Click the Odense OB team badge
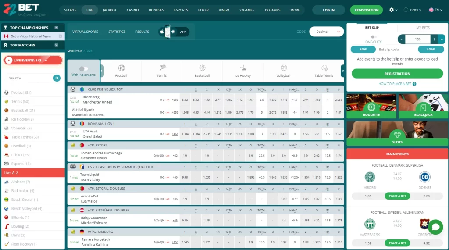The height and width of the screenshot is (250, 449). pyautogui.click(x=424, y=177)
